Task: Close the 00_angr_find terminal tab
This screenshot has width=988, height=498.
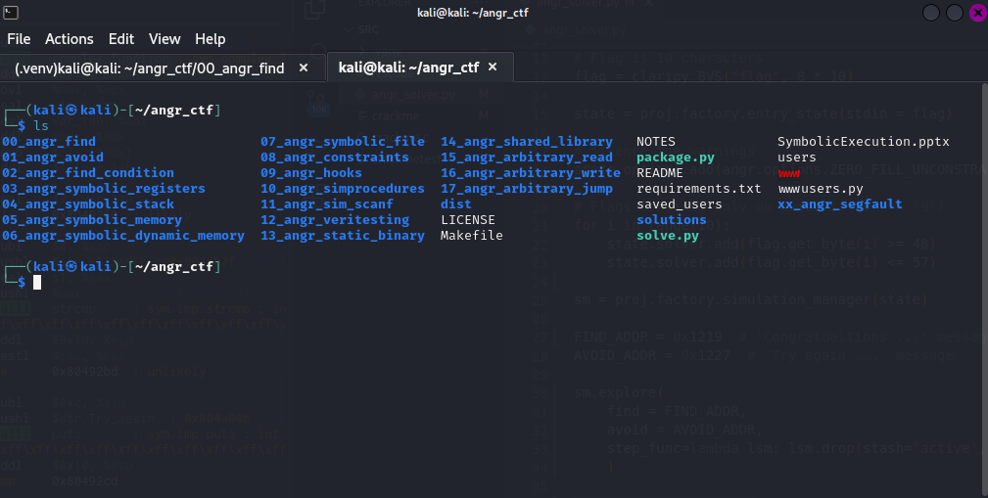Action: pos(304,68)
